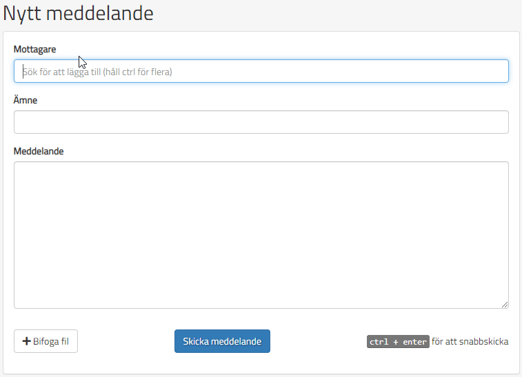Click the ctrl + enter shortcut badge
The width and height of the screenshot is (522, 377).
pos(398,342)
